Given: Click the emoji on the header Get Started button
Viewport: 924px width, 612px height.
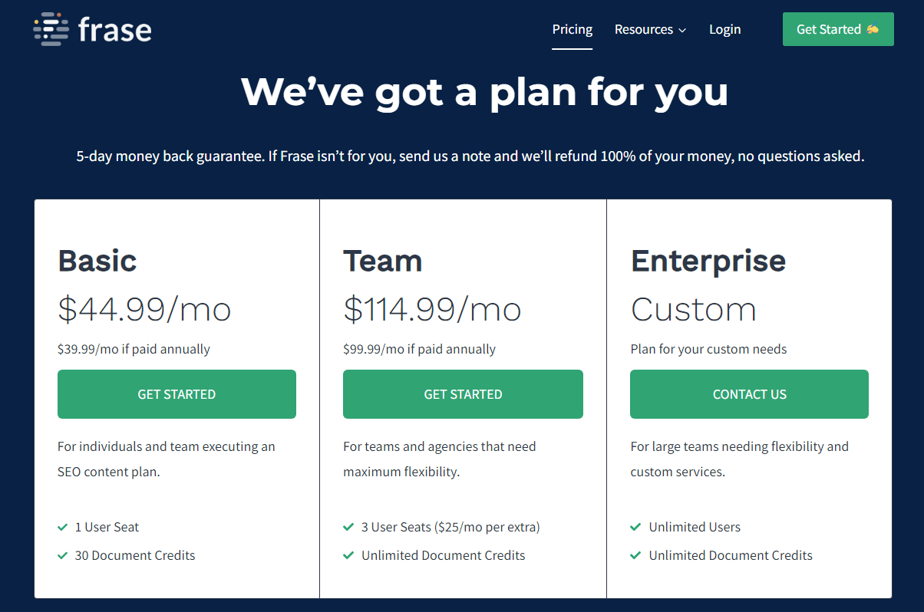Looking at the screenshot, I should (x=873, y=29).
